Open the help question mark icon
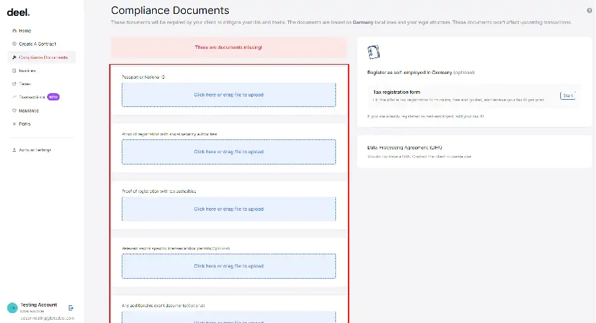The width and height of the screenshot is (596, 323). [x=589, y=11]
